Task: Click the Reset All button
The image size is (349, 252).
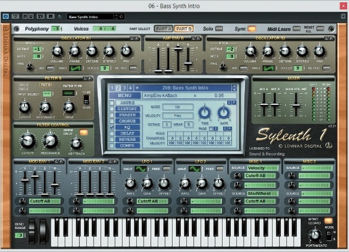Action: pos(320,29)
